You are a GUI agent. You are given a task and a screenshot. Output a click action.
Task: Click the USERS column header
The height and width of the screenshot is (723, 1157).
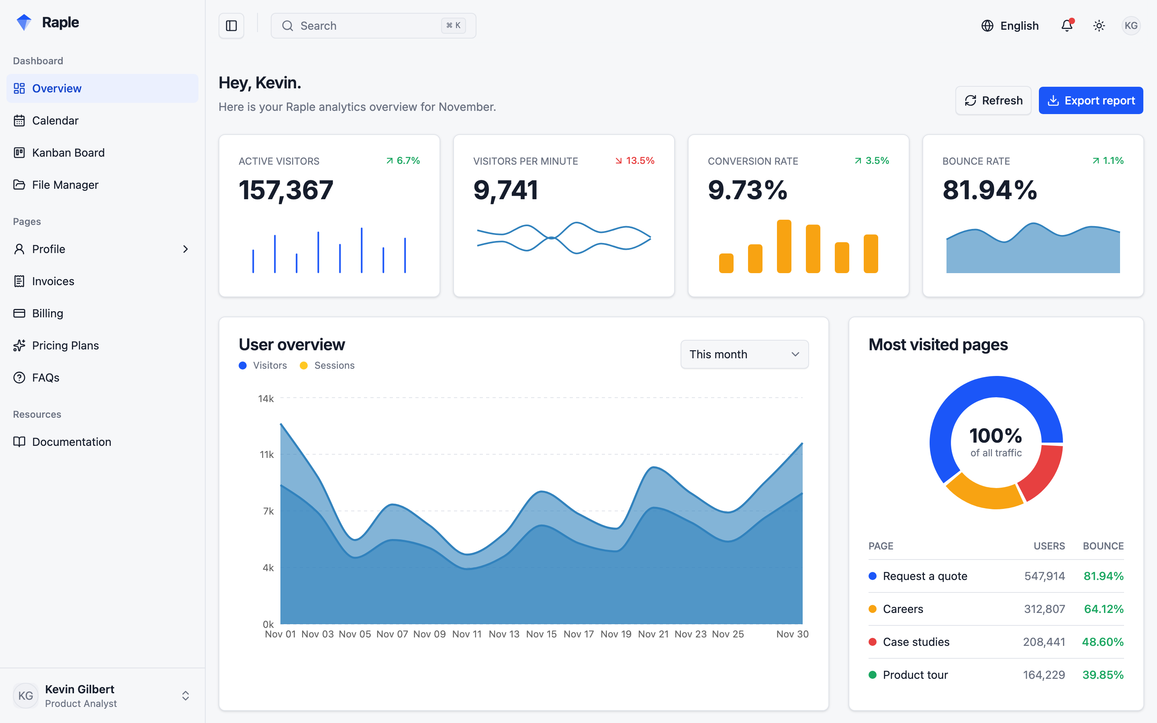1049,546
